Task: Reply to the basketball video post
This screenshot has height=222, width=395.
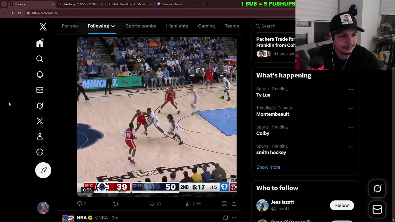Action: [x=81, y=204]
